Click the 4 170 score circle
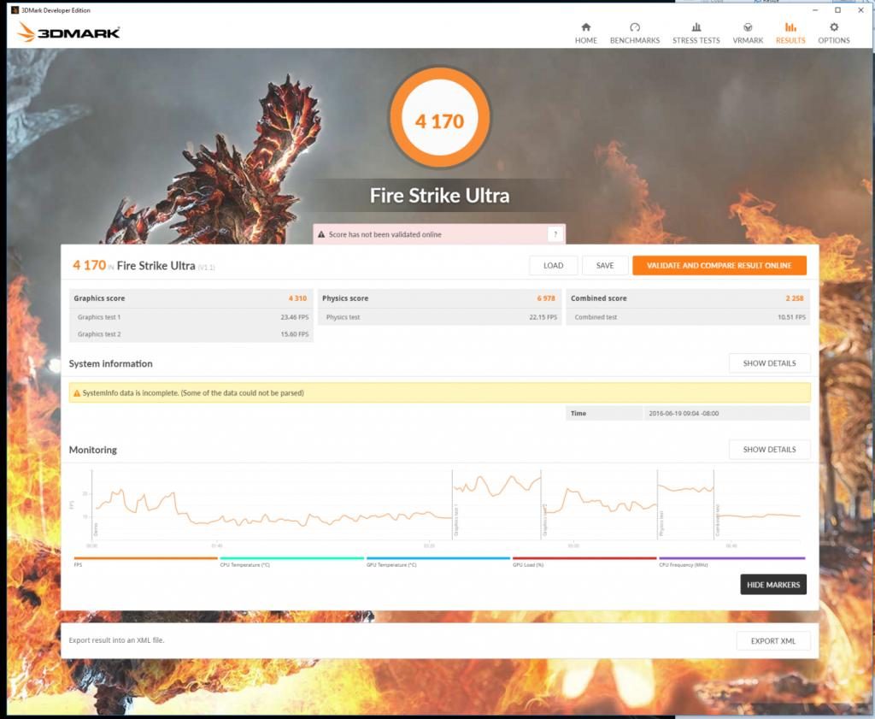This screenshot has height=719, width=875. click(x=440, y=118)
